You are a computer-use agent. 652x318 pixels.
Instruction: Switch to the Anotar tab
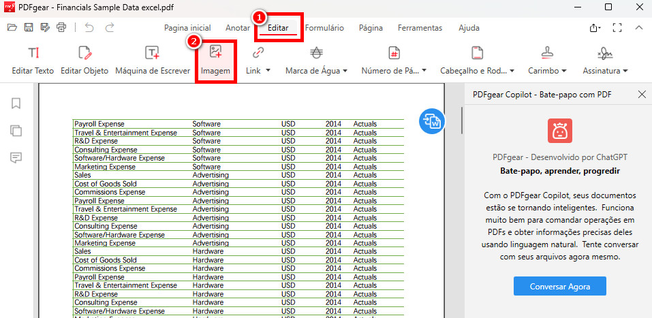tap(238, 28)
